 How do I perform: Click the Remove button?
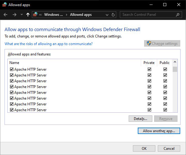point(166,118)
